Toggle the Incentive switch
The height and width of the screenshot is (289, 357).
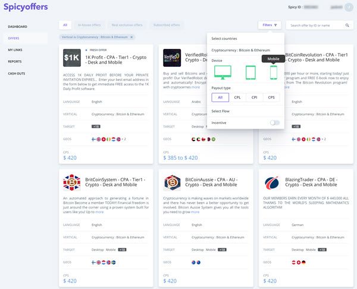point(274,123)
